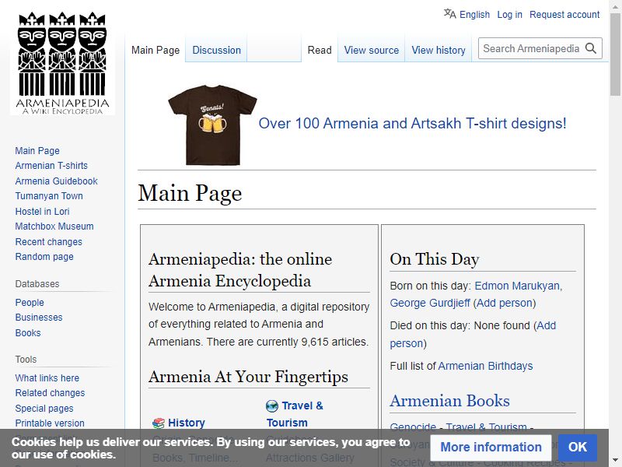622x467 pixels.
Task: Click the search magnifier icon
Action: point(591,48)
